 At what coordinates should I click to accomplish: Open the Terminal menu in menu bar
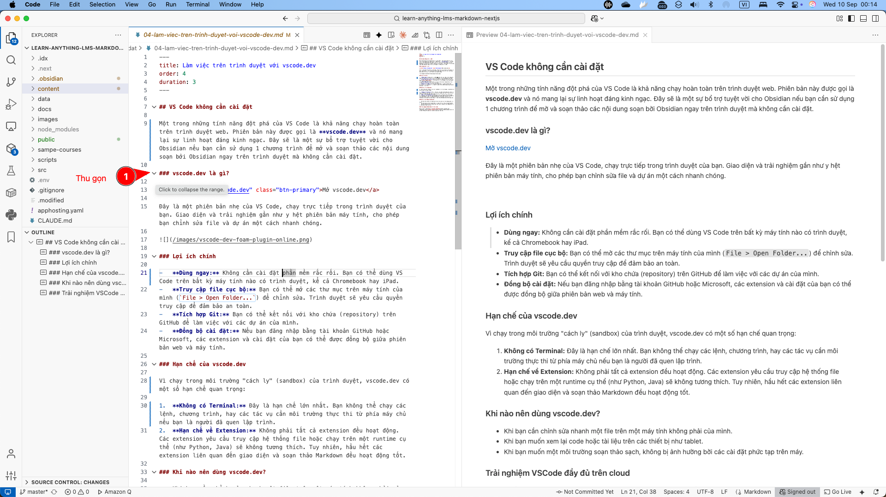click(x=198, y=5)
